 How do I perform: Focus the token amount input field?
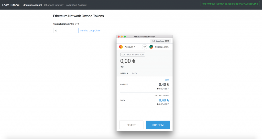click(x=66, y=31)
